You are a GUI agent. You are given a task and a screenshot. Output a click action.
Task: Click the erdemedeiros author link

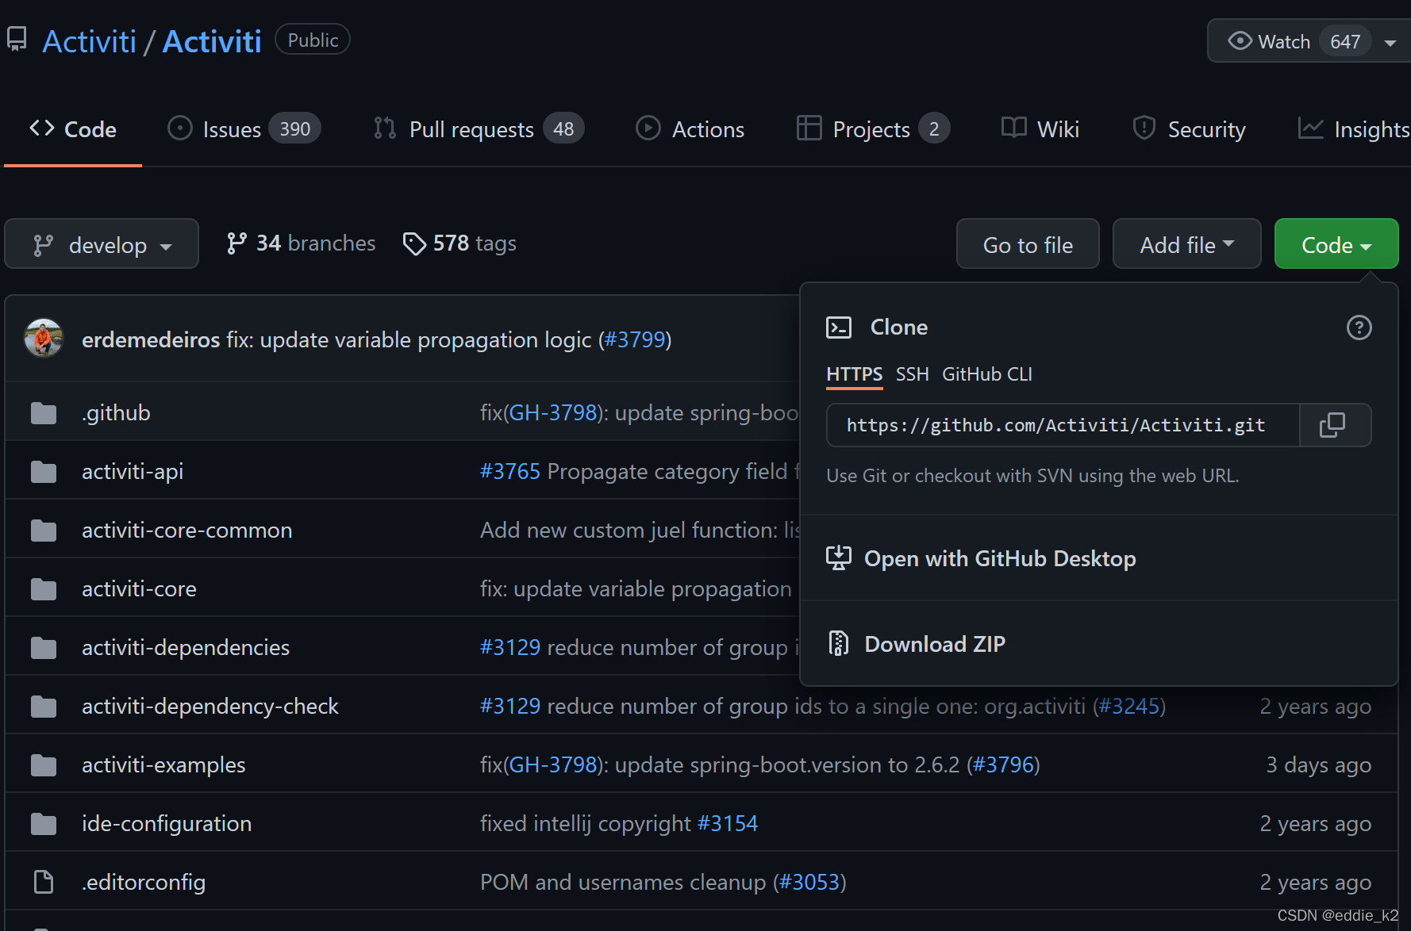click(x=151, y=339)
